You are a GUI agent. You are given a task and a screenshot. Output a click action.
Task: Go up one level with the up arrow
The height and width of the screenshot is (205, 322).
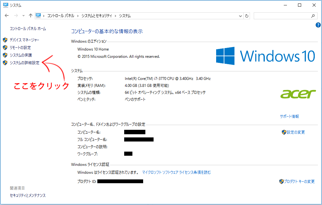tap(31, 15)
